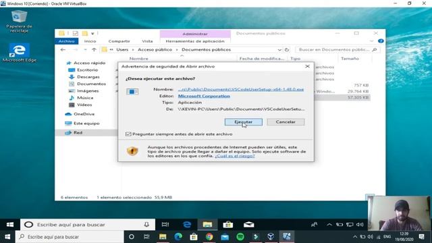Open Task View on the VM taskbar
Viewport: 432px width, 243px height.
coord(165,225)
